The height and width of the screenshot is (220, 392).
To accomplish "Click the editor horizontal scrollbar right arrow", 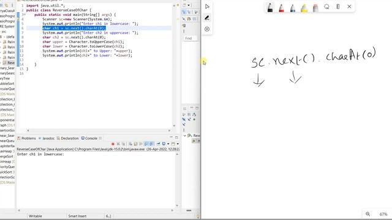I will (169, 130).
